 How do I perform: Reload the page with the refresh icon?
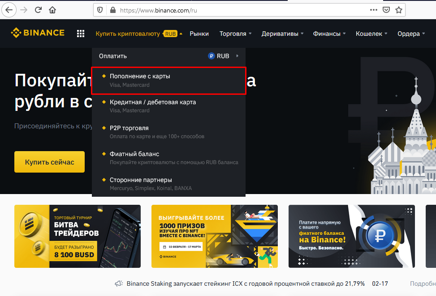pos(38,10)
